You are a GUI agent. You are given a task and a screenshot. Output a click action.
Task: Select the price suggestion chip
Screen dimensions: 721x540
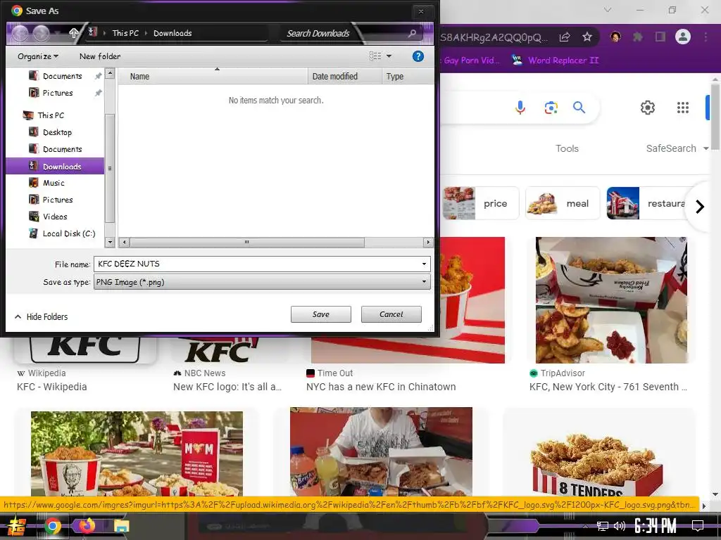[x=479, y=203]
